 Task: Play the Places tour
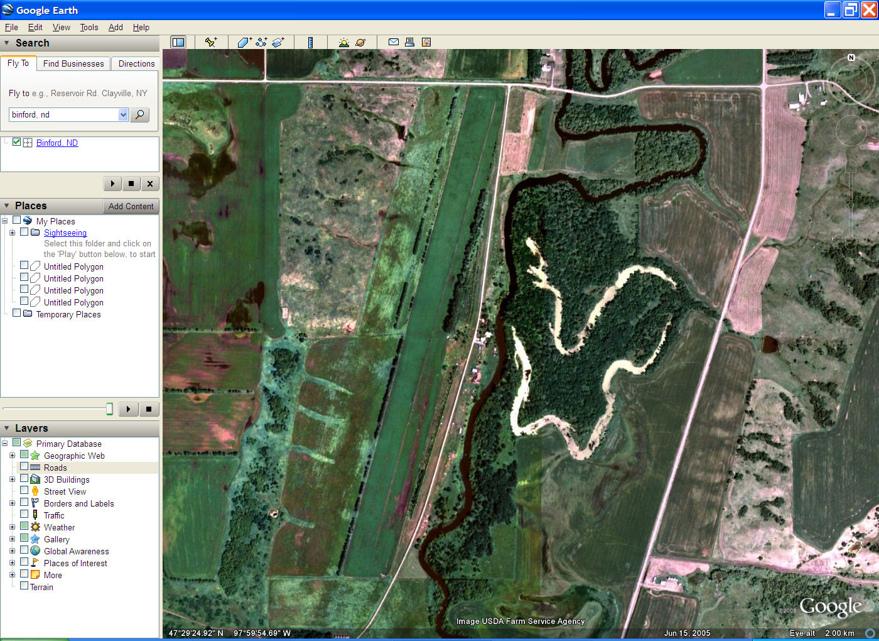(128, 409)
